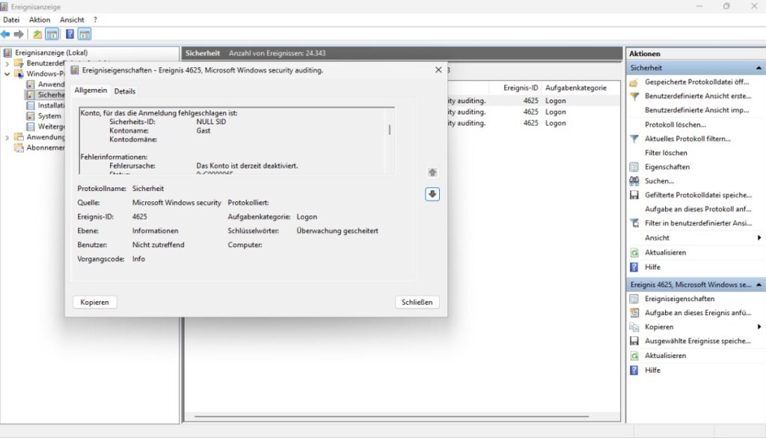Viewport: 766px width, 438px height.
Task: Click the Kopieren button in dialog
Action: tap(95, 302)
